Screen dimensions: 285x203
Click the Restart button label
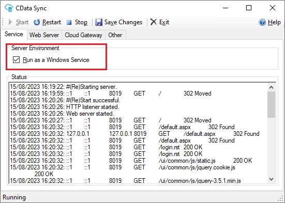click(52, 22)
